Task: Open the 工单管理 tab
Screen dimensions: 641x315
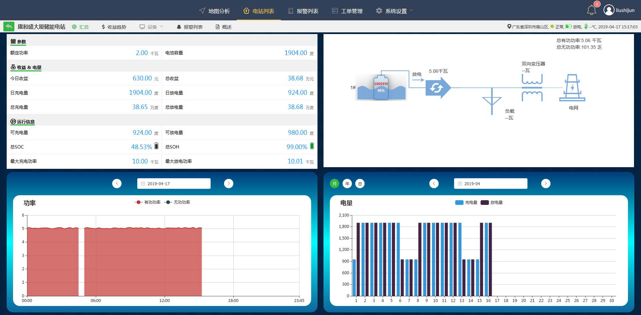Action: tap(347, 11)
